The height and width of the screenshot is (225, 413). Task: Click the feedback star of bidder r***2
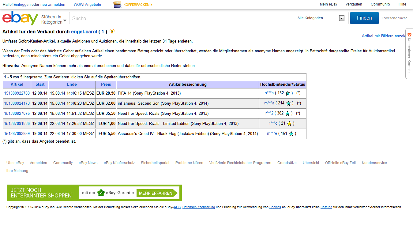[x=287, y=113]
